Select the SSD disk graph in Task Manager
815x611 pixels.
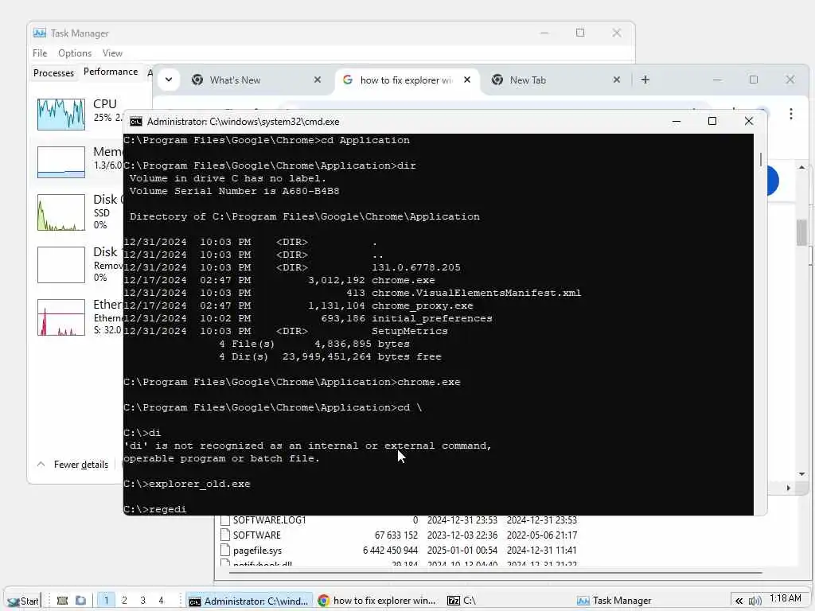tap(61, 212)
